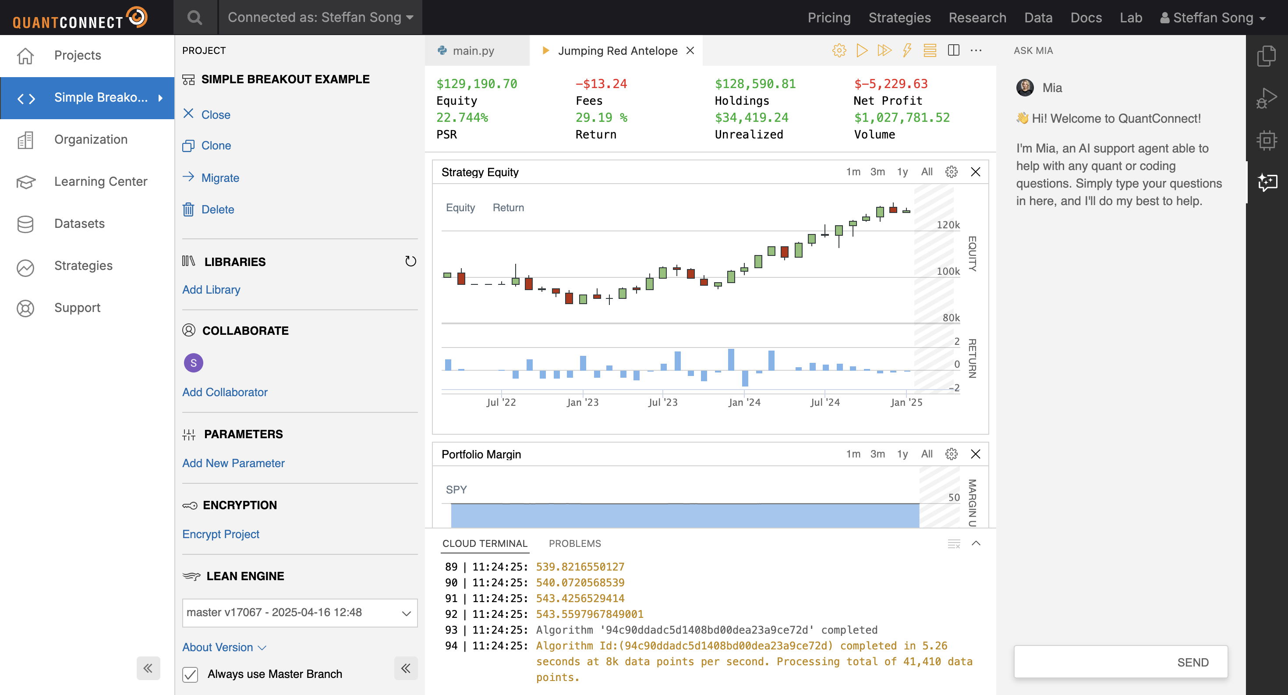The height and width of the screenshot is (695, 1288).
Task: Open project settings gear in editor toolbar
Action: click(x=839, y=50)
